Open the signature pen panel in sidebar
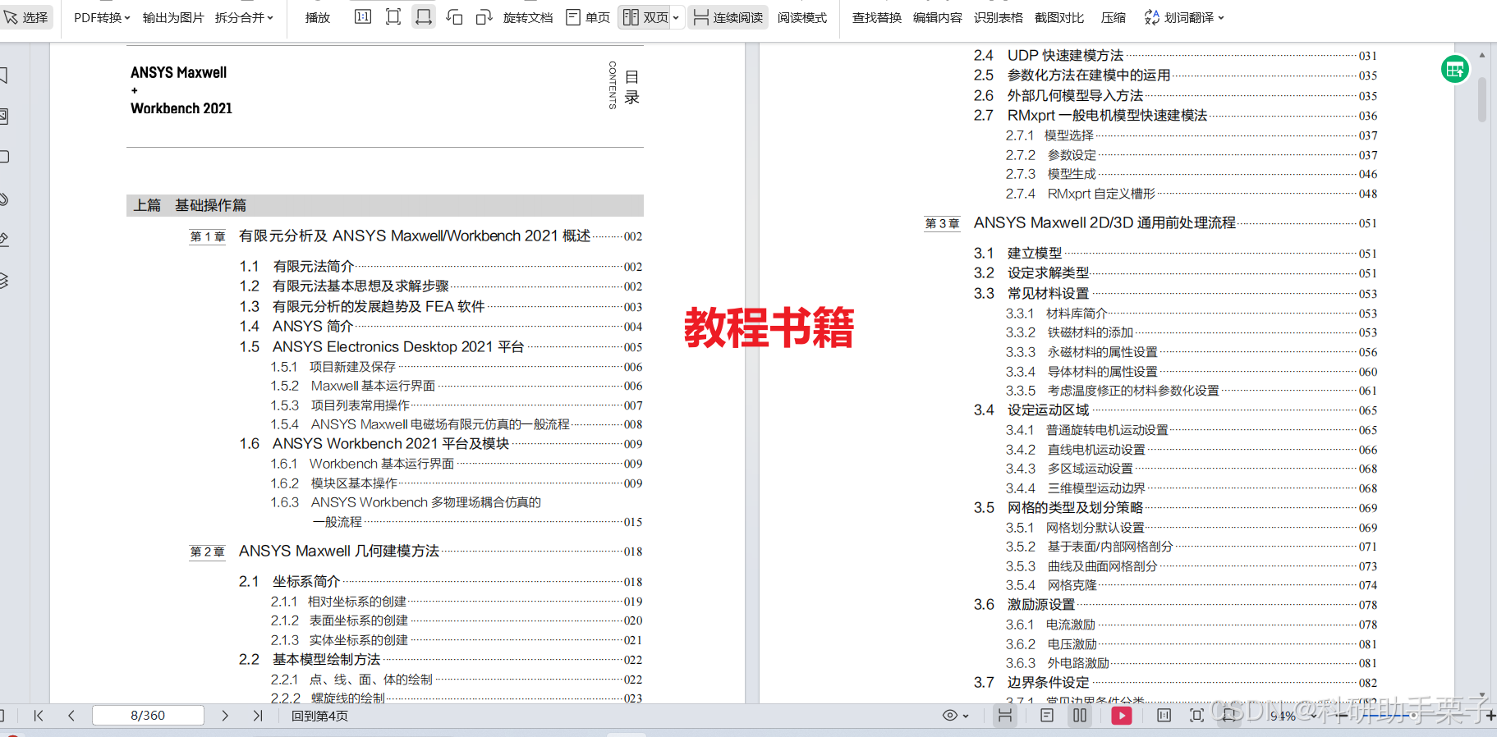Image resolution: width=1497 pixels, height=737 pixels. (x=4, y=240)
